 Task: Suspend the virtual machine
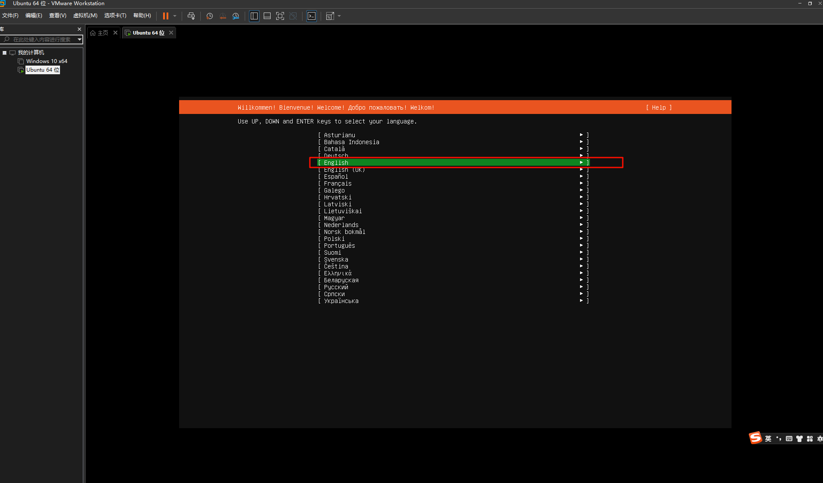166,16
